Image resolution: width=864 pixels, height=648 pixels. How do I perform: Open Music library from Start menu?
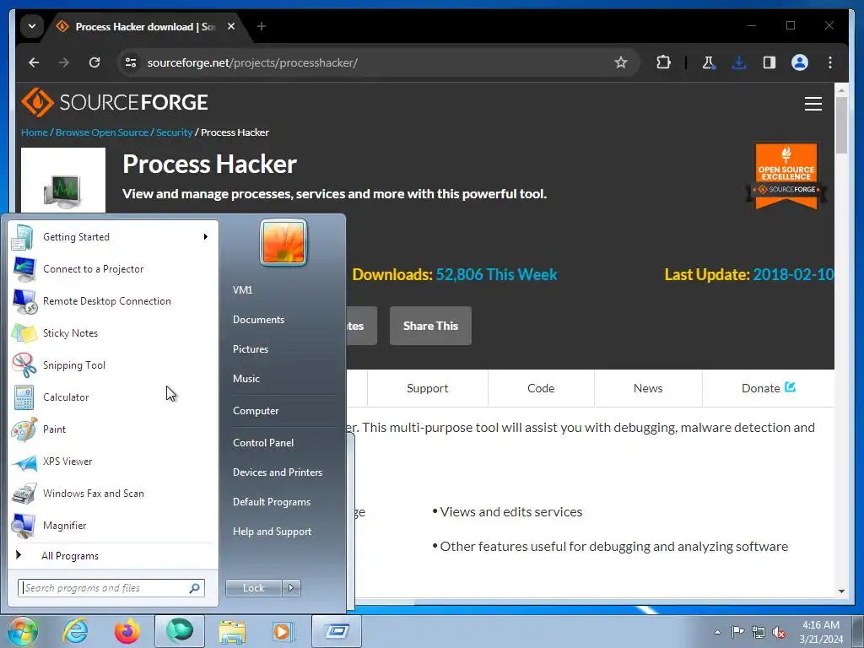click(x=246, y=379)
